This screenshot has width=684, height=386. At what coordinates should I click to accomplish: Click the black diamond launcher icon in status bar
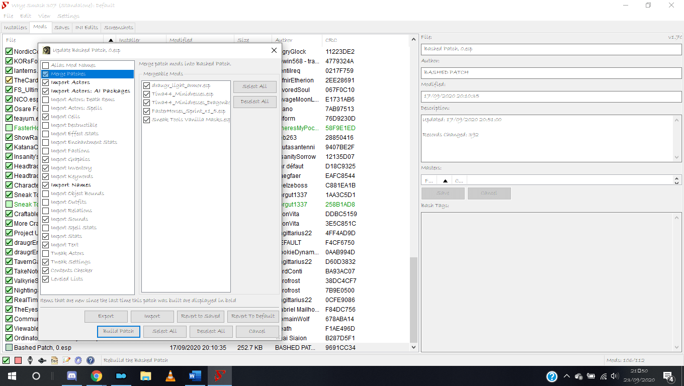click(42, 360)
